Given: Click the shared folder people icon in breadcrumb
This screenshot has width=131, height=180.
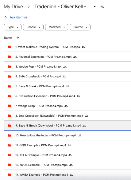Looking at the screenshot, I should click(x=102, y=7).
